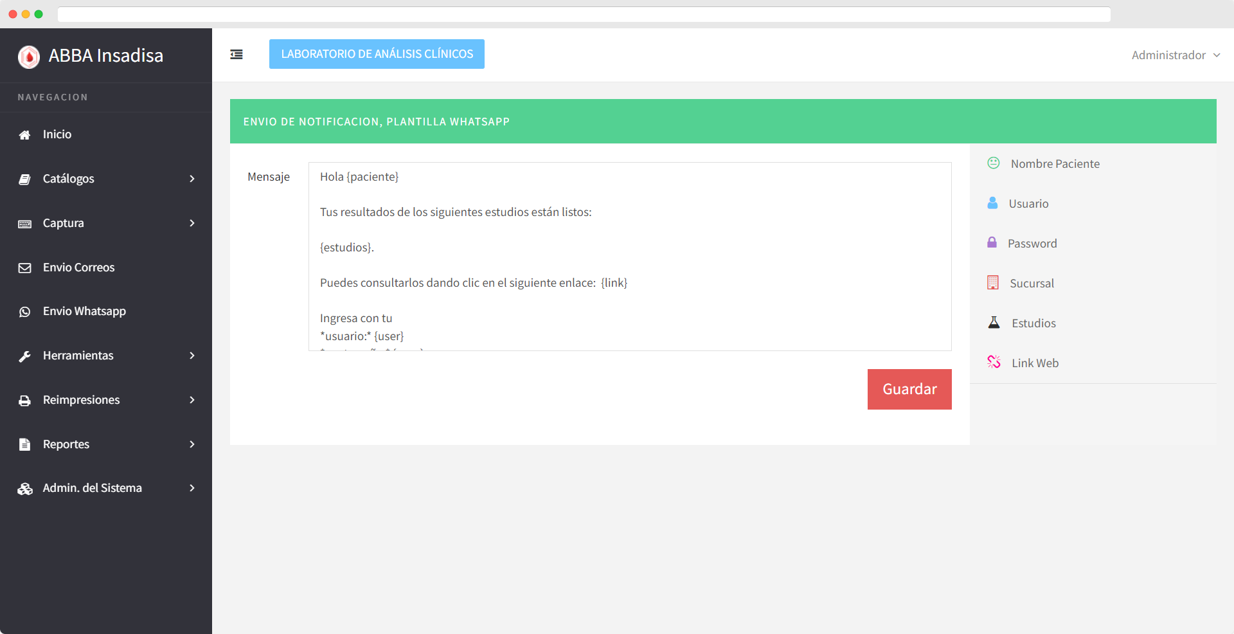
Task: Open the Admin. del Sistema menu item
Action: [106, 488]
